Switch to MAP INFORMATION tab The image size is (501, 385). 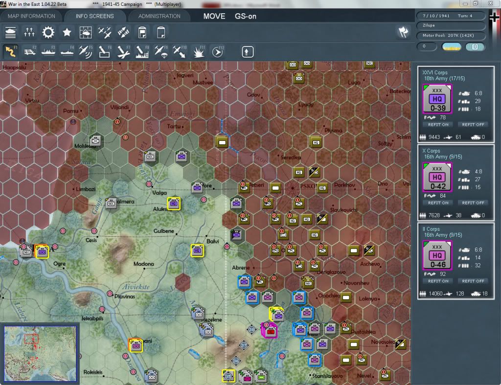click(31, 16)
